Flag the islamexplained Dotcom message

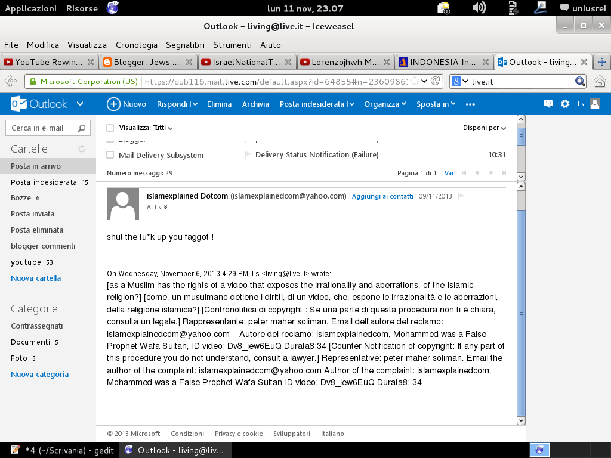coord(461,196)
